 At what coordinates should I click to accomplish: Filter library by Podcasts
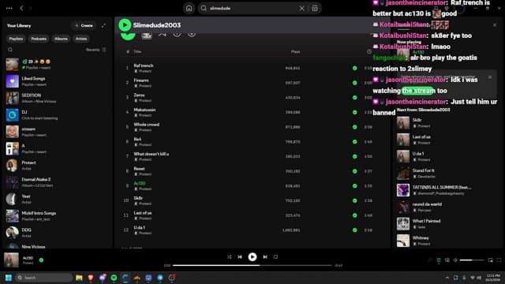coord(39,39)
